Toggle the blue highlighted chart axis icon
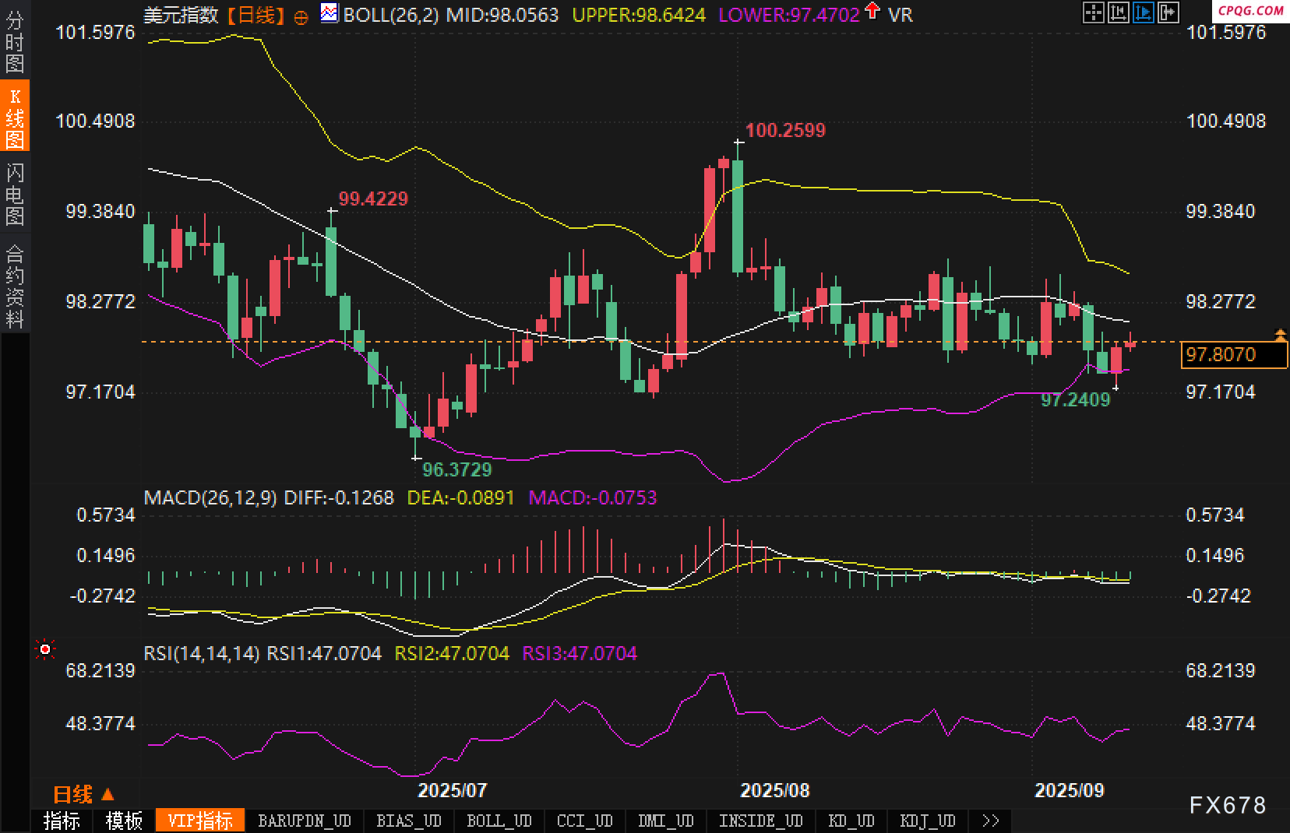Screen dimensions: 1290x833 1144,12
